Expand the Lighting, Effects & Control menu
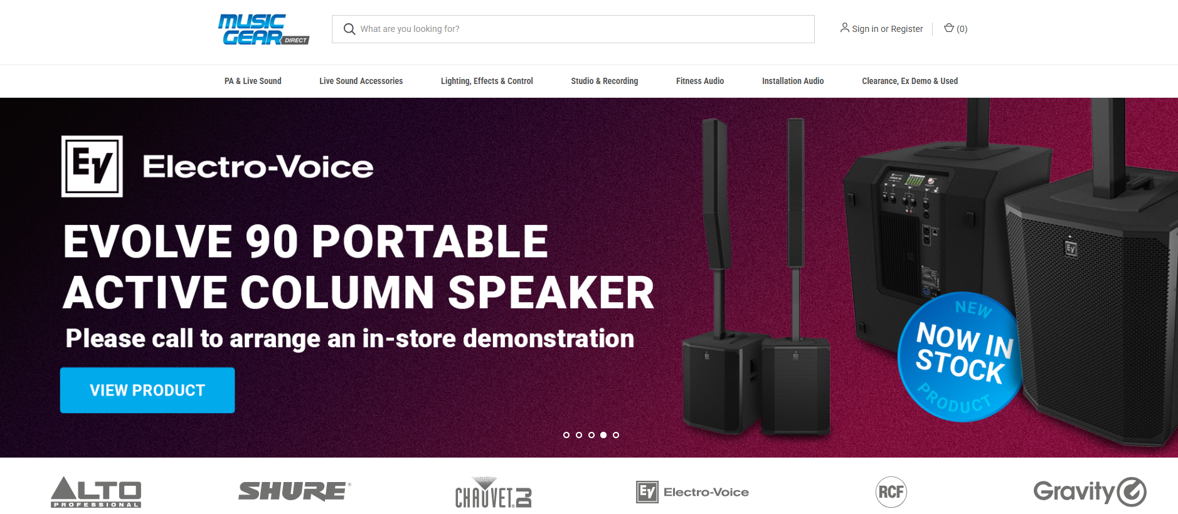Viewport: 1178px width, 514px height. coord(487,81)
